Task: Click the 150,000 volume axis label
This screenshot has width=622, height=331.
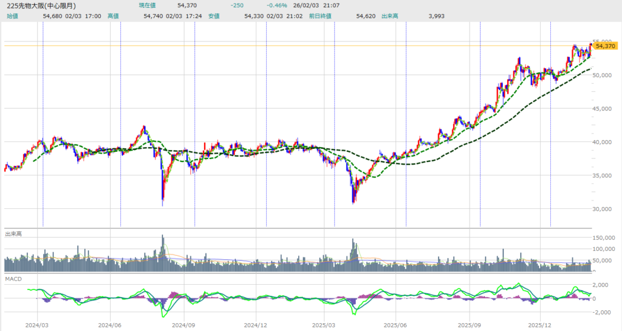Action: pyautogui.click(x=607, y=238)
